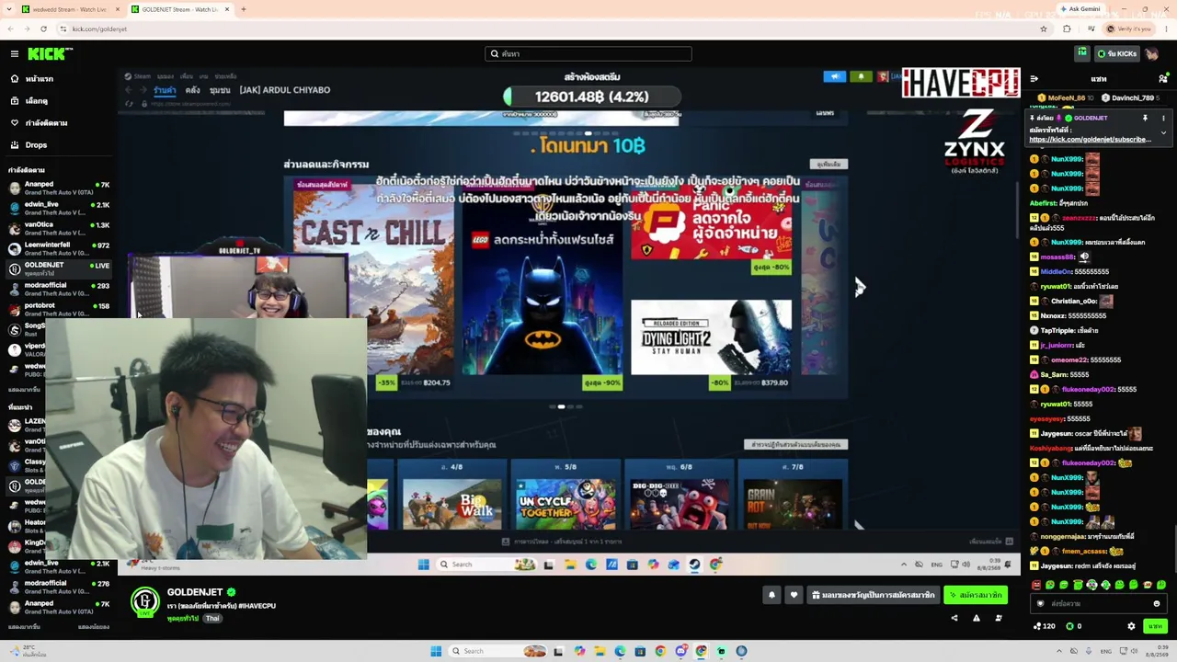The height and width of the screenshot is (662, 1177).
Task: Send the chat message with the green button
Action: (x=1155, y=626)
